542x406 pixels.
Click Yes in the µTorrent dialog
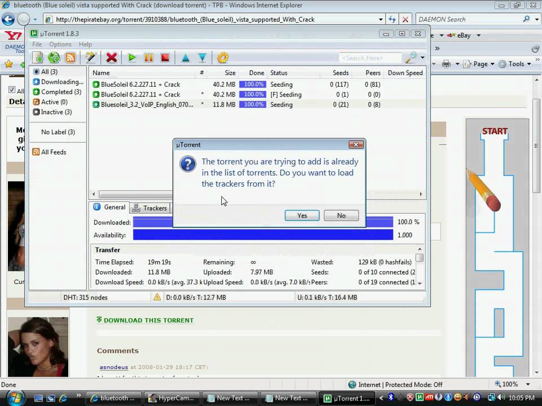(x=302, y=215)
